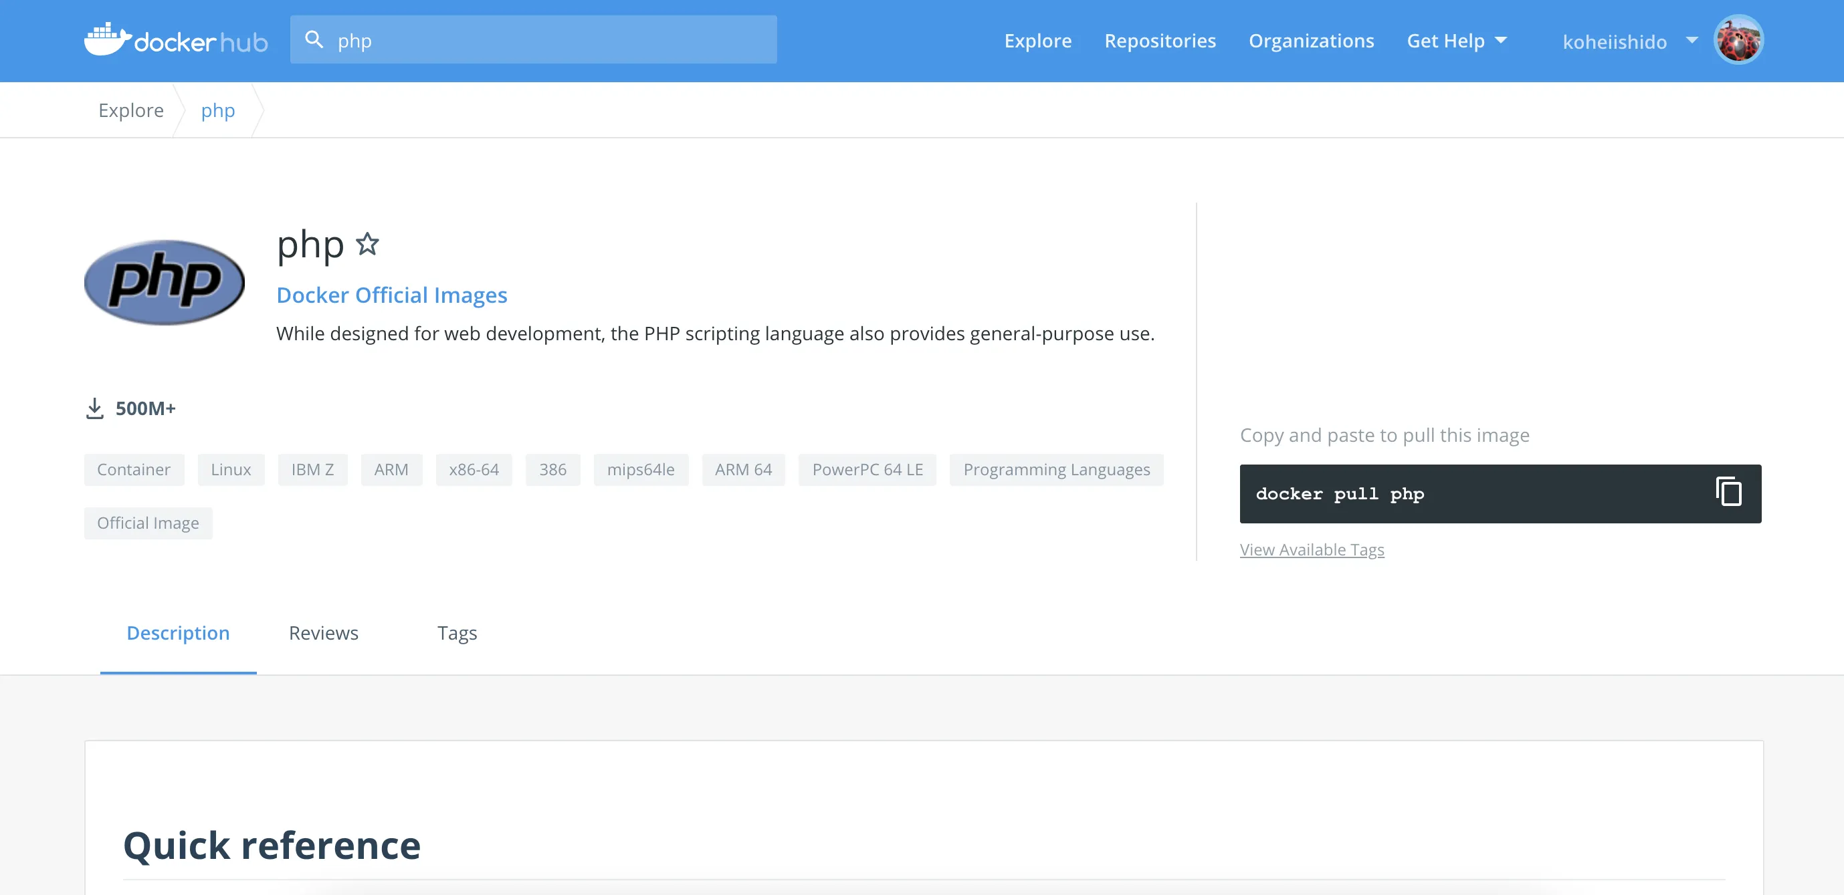Image resolution: width=1844 pixels, height=895 pixels.
Task: Focus the search field containing php
Action: 533,40
